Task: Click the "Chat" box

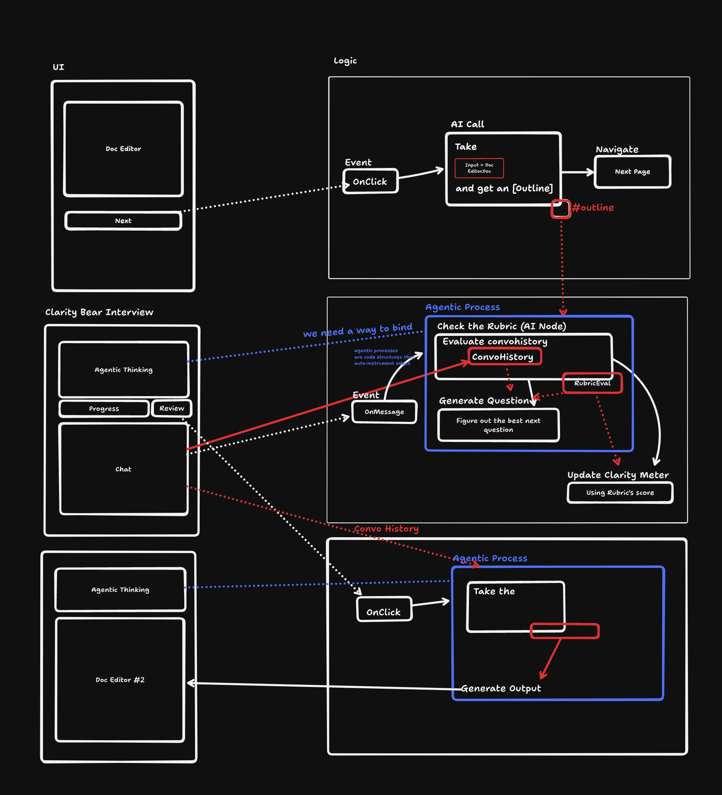Action: point(123,469)
